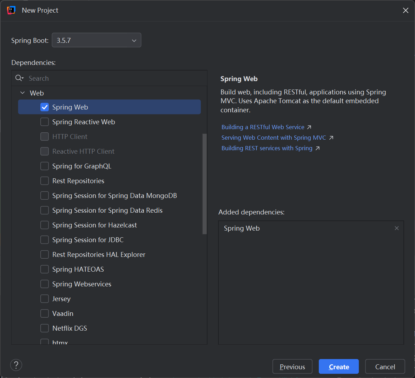This screenshot has height=378, width=415.
Task: Uncheck the Spring Web checkbox
Action: [x=45, y=107]
